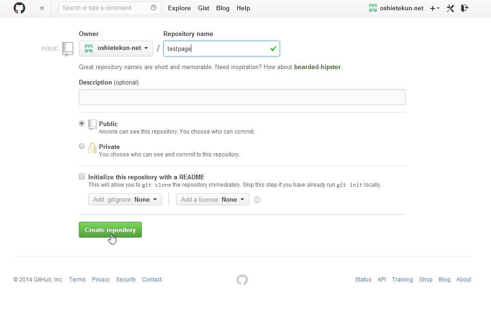This screenshot has width=491, height=317.
Task: Open the About footer link
Action: point(463,279)
